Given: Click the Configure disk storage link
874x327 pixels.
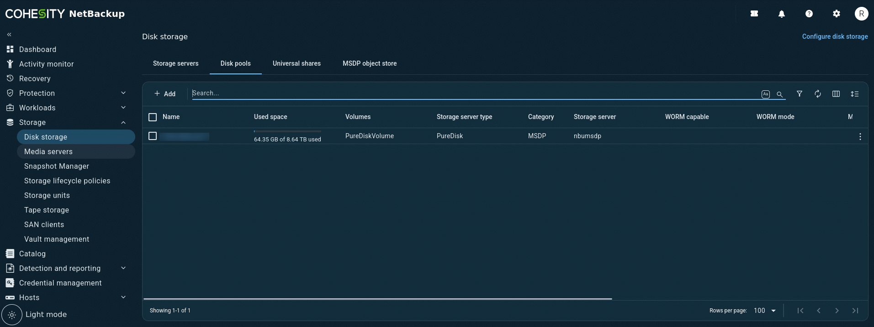Looking at the screenshot, I should click(x=835, y=36).
